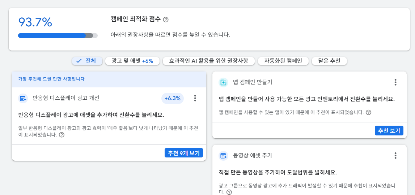Select the 광고 및 애셋 +6% filter
Image resolution: width=415 pixels, height=195 pixels.
[132, 61]
